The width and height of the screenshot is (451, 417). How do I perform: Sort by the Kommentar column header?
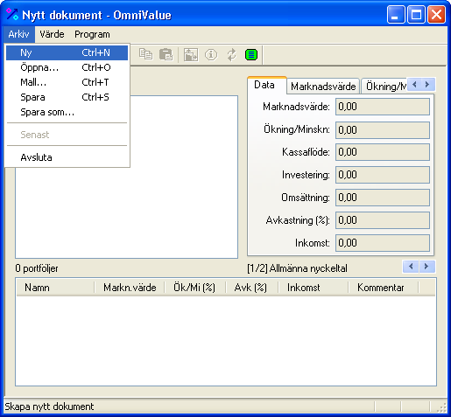pos(384,288)
